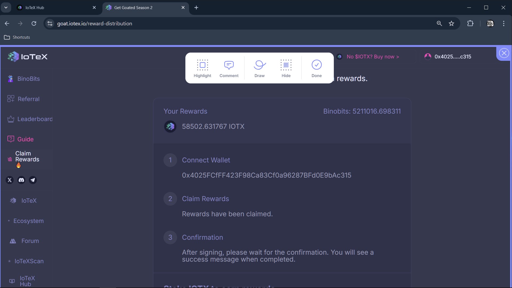Click the address bar URL
This screenshot has width=512, height=288.
click(95, 23)
